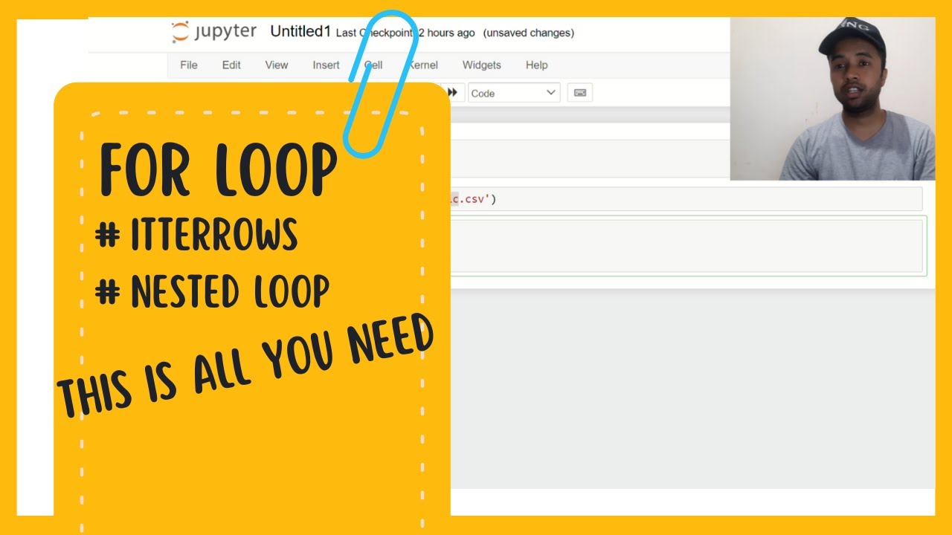This screenshot has height=535, width=952.
Task: Open the command palette keyboard icon
Action: pos(580,93)
